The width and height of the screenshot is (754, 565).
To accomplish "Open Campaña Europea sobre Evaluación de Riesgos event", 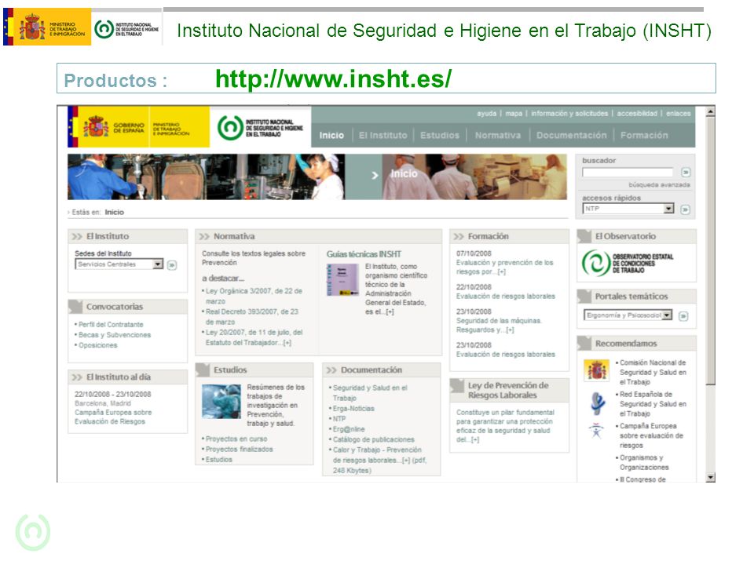I will coord(113,417).
